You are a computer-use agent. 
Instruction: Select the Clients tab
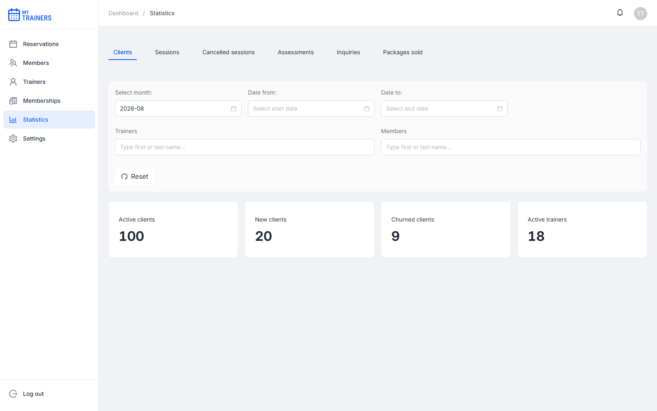pyautogui.click(x=122, y=52)
